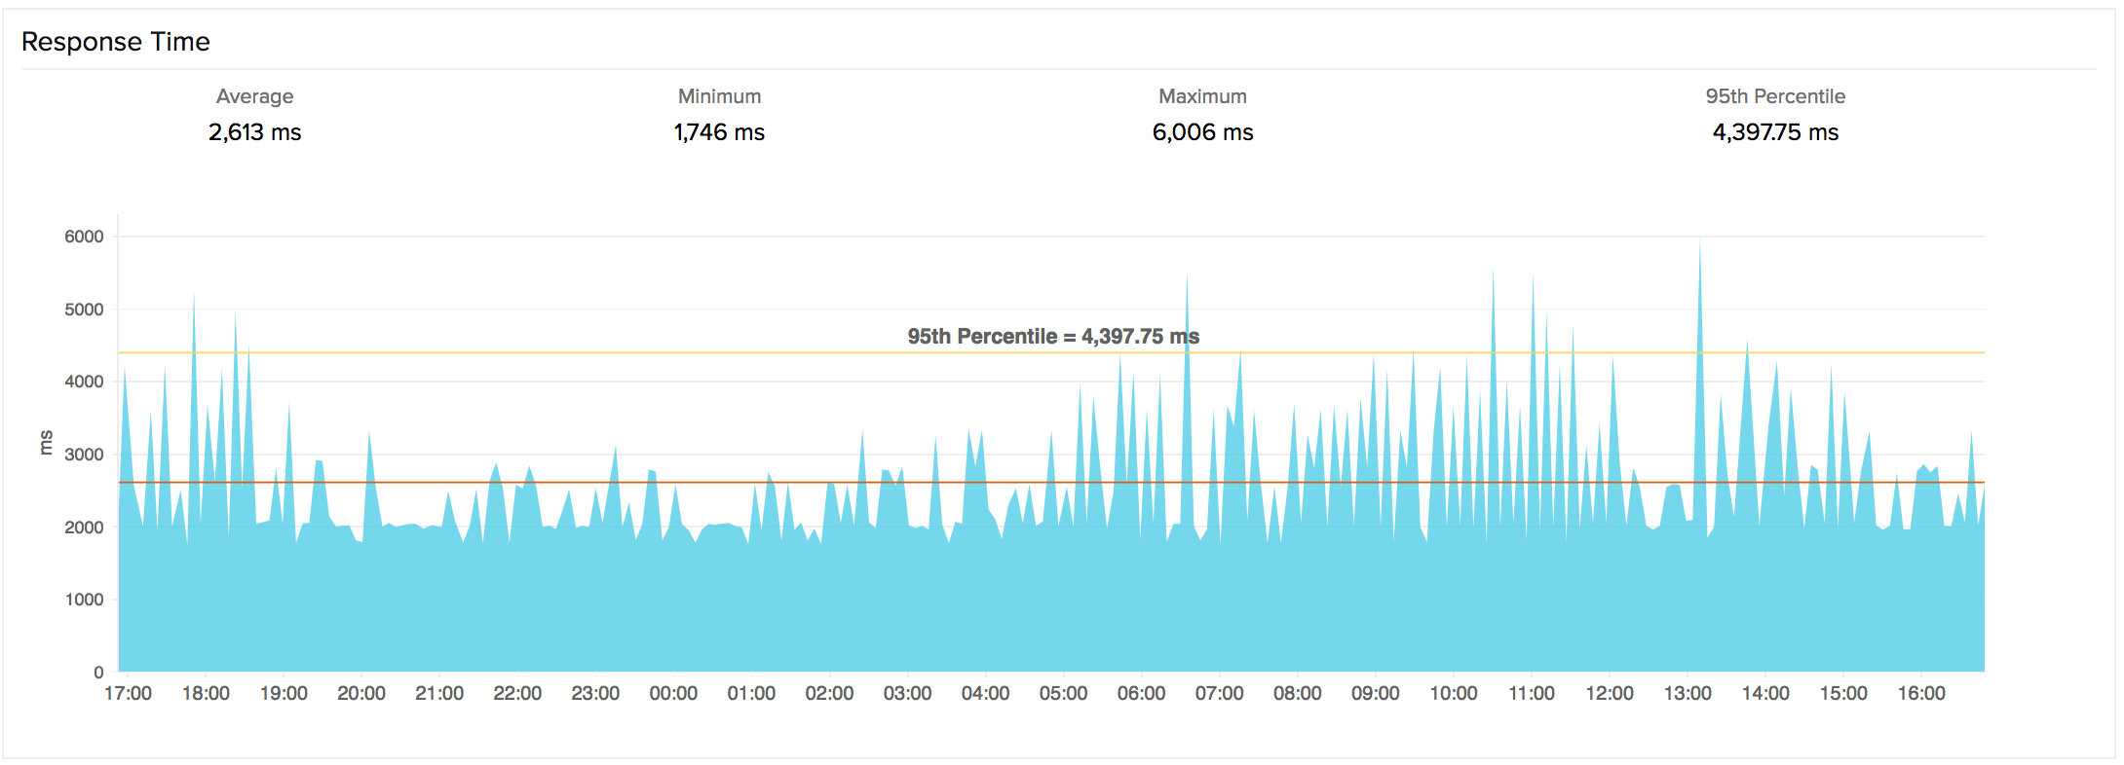Screen dimensions: 2124x765
Task: Click the vertical ms axis title
Action: [46, 442]
